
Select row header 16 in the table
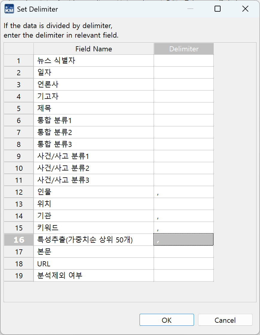[x=18, y=239]
